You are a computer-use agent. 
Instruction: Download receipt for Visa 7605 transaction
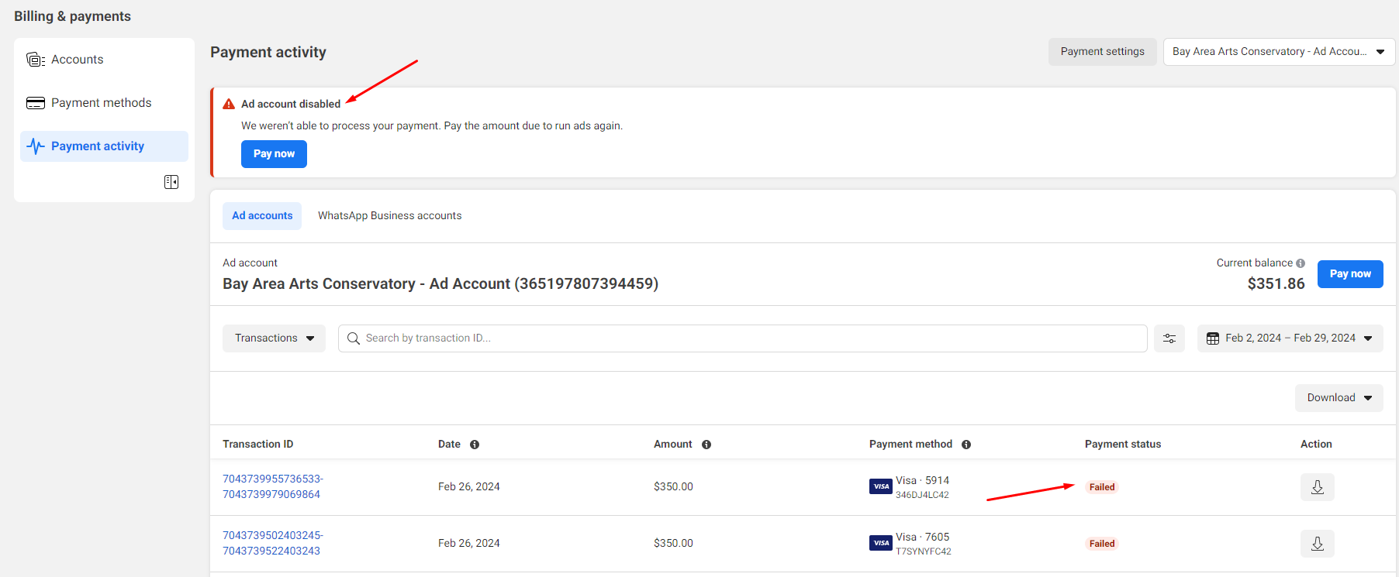click(x=1318, y=544)
